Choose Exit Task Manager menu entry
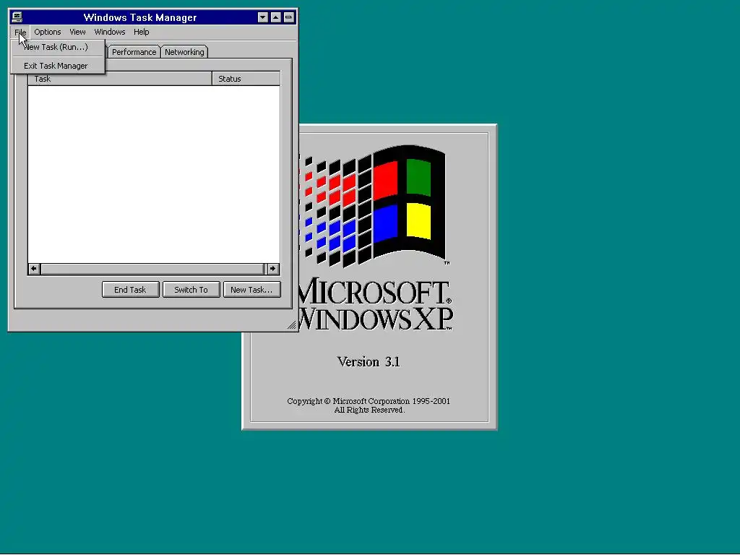 click(x=58, y=66)
